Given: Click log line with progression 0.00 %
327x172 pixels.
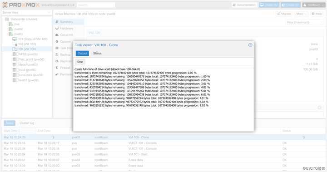Looking at the screenshot, I should point(135,73).
